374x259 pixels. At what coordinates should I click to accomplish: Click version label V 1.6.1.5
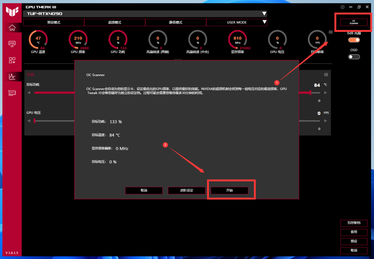point(12,253)
